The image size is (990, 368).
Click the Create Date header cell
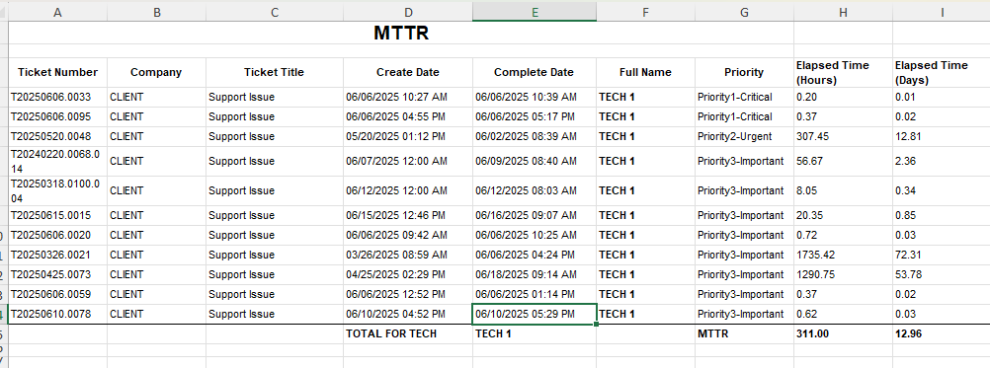(408, 72)
